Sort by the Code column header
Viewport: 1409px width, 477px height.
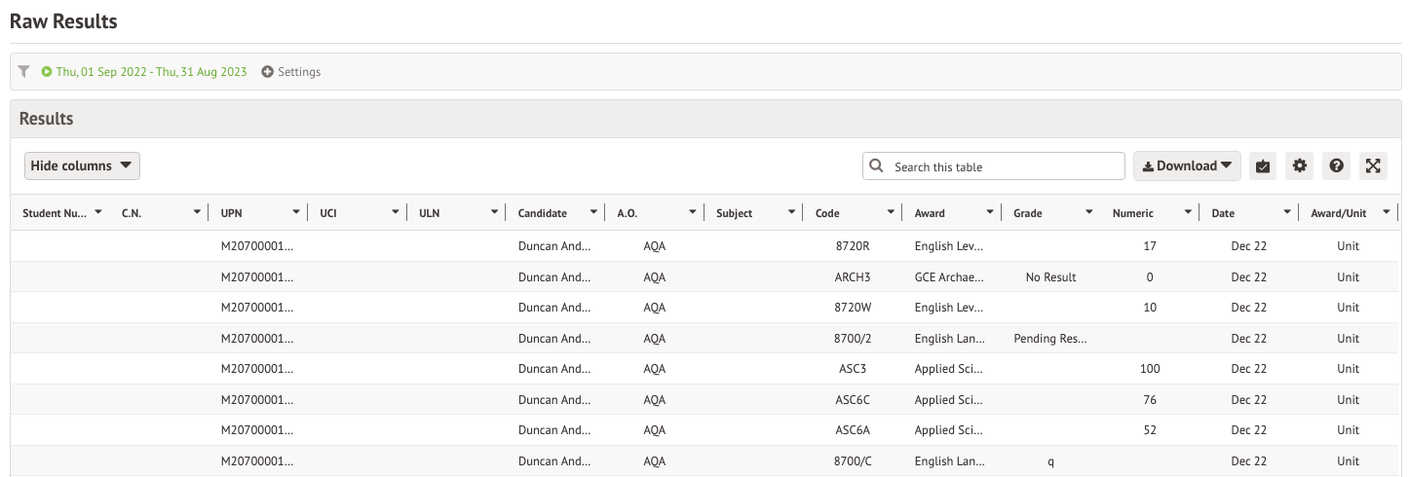pyautogui.click(x=827, y=213)
